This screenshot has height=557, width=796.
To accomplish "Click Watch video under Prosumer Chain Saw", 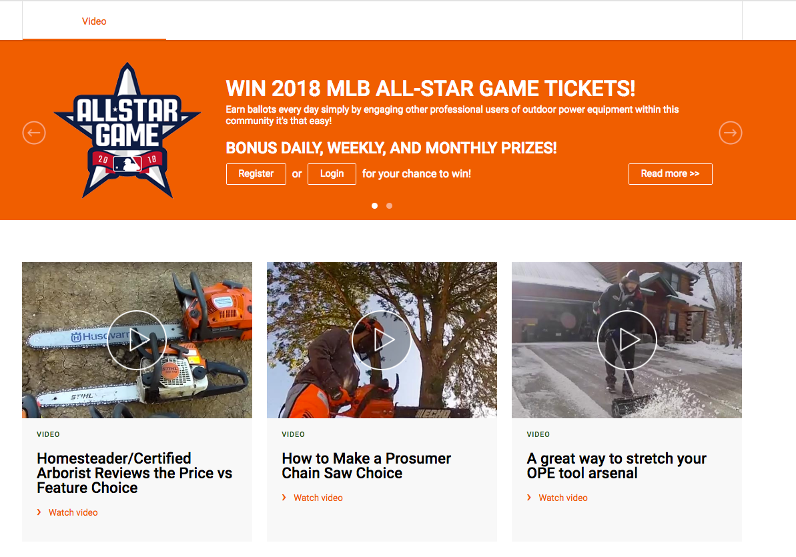I will [318, 498].
